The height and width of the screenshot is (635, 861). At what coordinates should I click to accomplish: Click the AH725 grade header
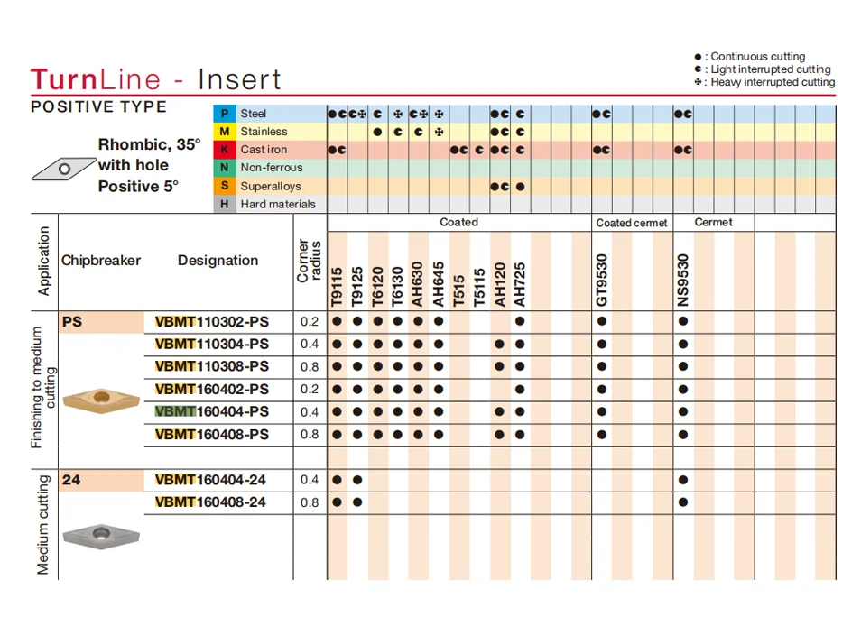click(520, 284)
